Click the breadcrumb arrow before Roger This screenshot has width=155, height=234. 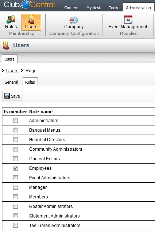(22, 70)
